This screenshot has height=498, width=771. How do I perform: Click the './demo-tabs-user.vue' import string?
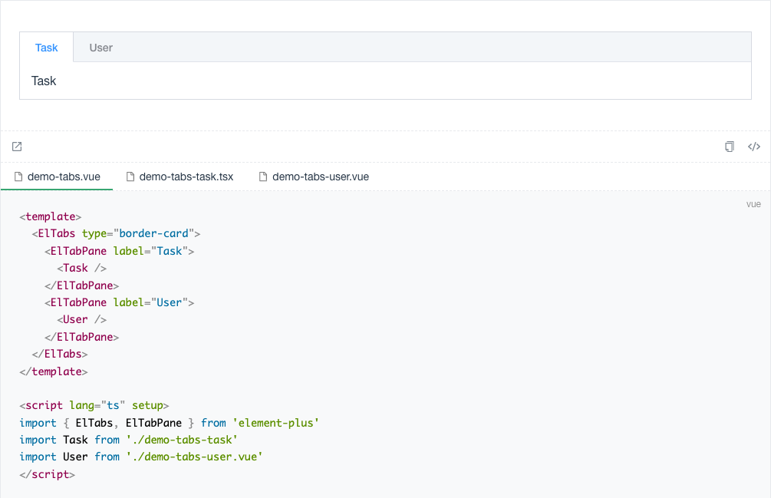point(194,457)
